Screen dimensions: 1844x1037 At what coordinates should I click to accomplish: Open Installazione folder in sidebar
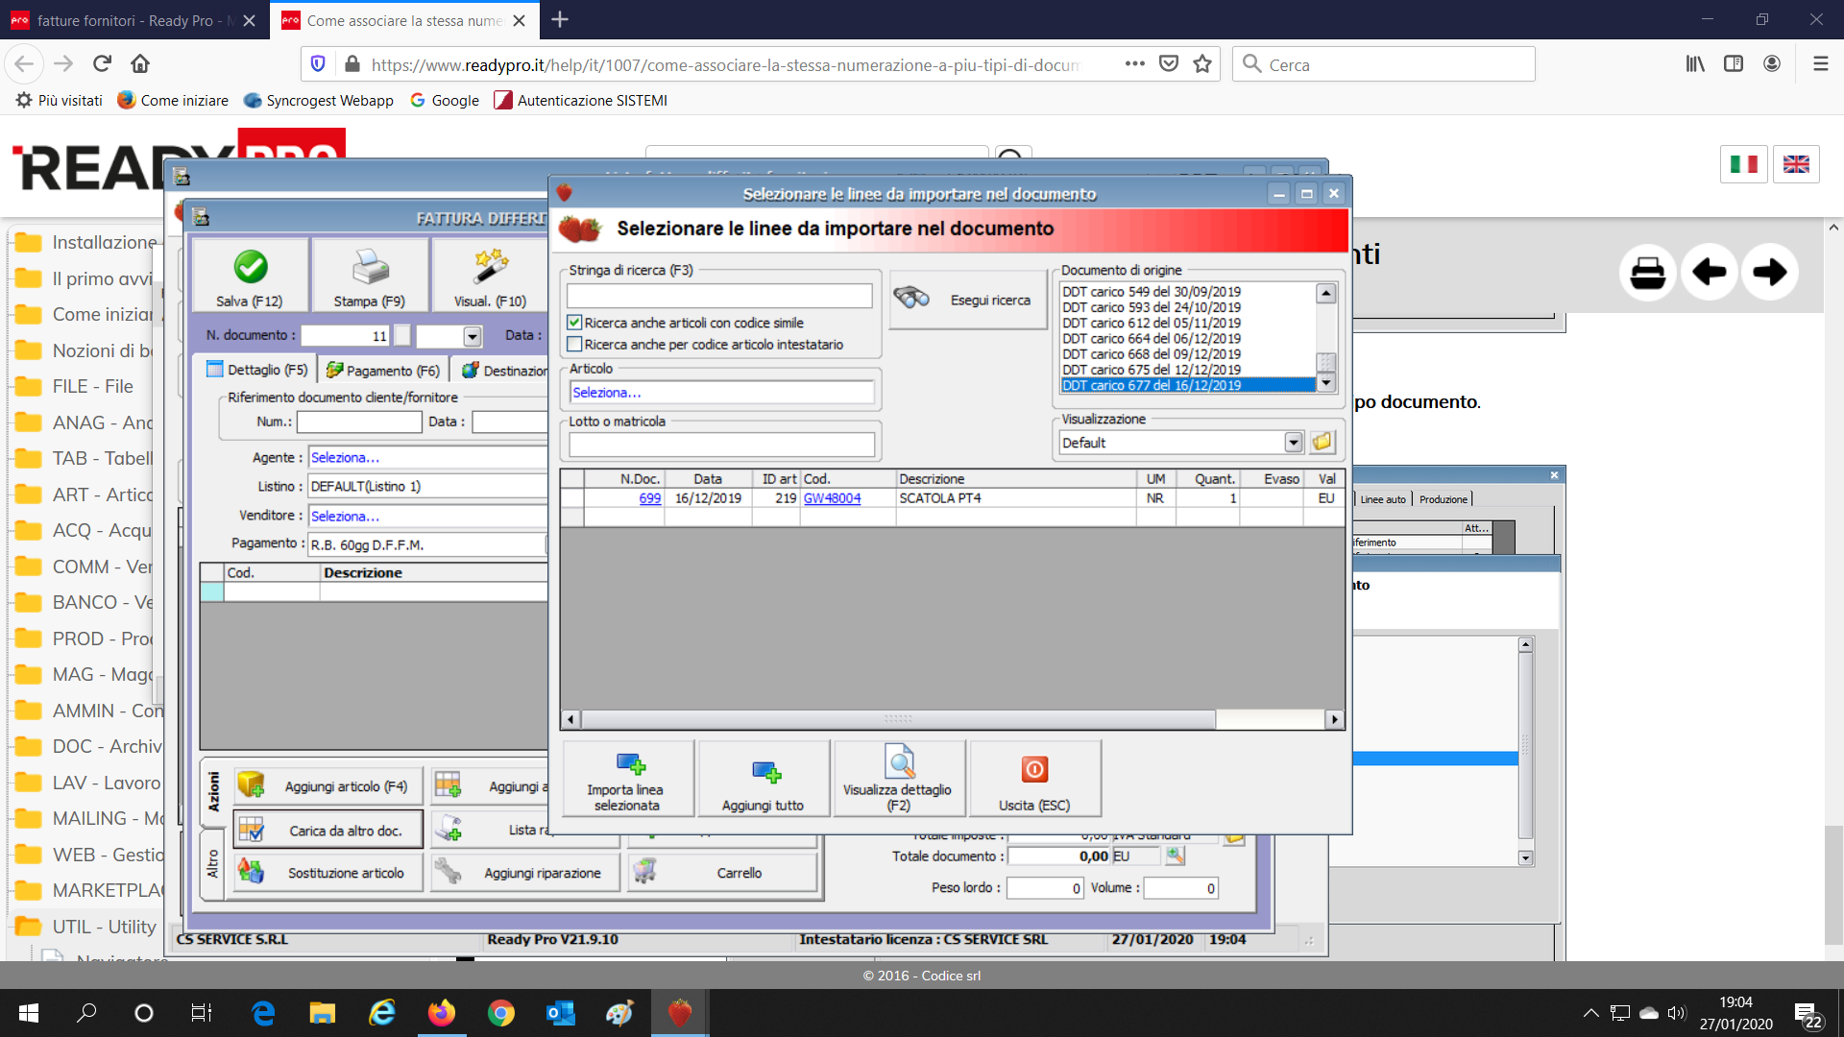coord(85,242)
